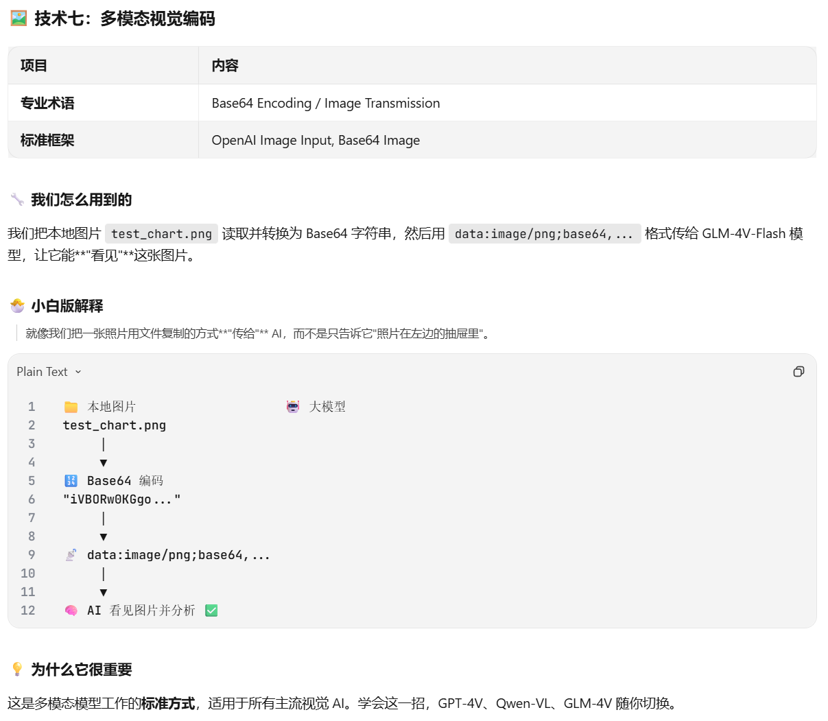Click the down arrow on code line 4
The width and height of the screenshot is (828, 721).
click(104, 463)
